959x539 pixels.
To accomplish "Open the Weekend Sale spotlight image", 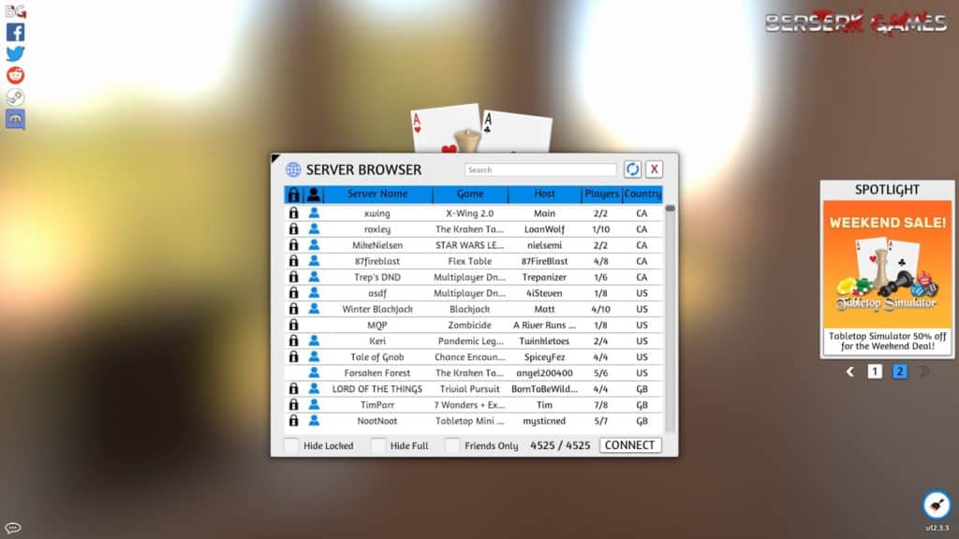I will point(887,264).
